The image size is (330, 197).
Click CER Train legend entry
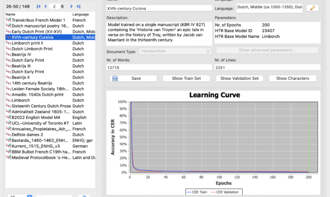click(197, 192)
